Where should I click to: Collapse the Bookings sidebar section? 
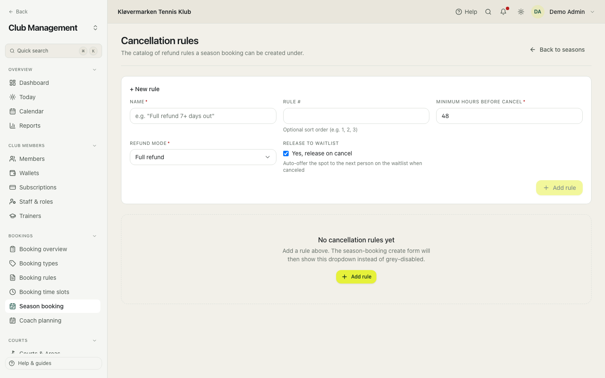point(95,236)
